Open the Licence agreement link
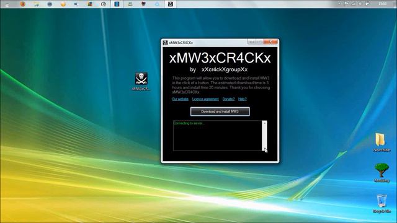This screenshot has height=223, width=397. (x=205, y=99)
